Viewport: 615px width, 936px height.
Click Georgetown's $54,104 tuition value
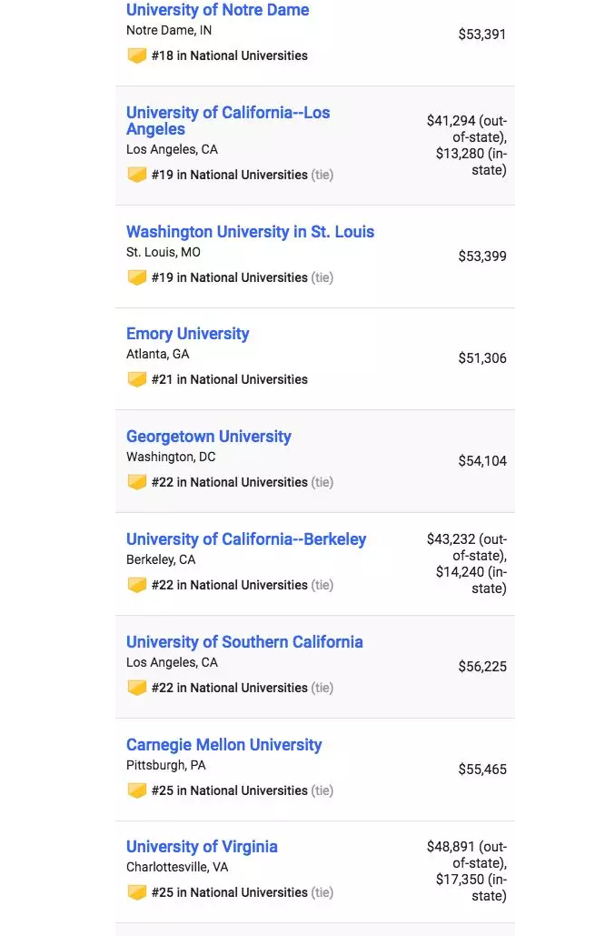pos(482,461)
